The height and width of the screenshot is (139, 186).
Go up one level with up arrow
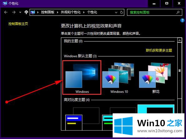[x=26, y=12]
